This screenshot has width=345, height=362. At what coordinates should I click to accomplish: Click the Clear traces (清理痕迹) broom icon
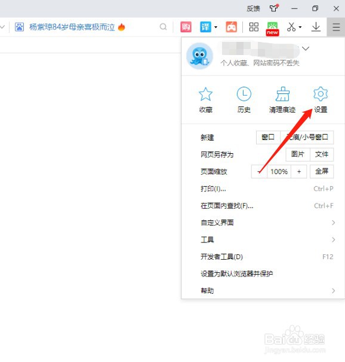(x=282, y=94)
